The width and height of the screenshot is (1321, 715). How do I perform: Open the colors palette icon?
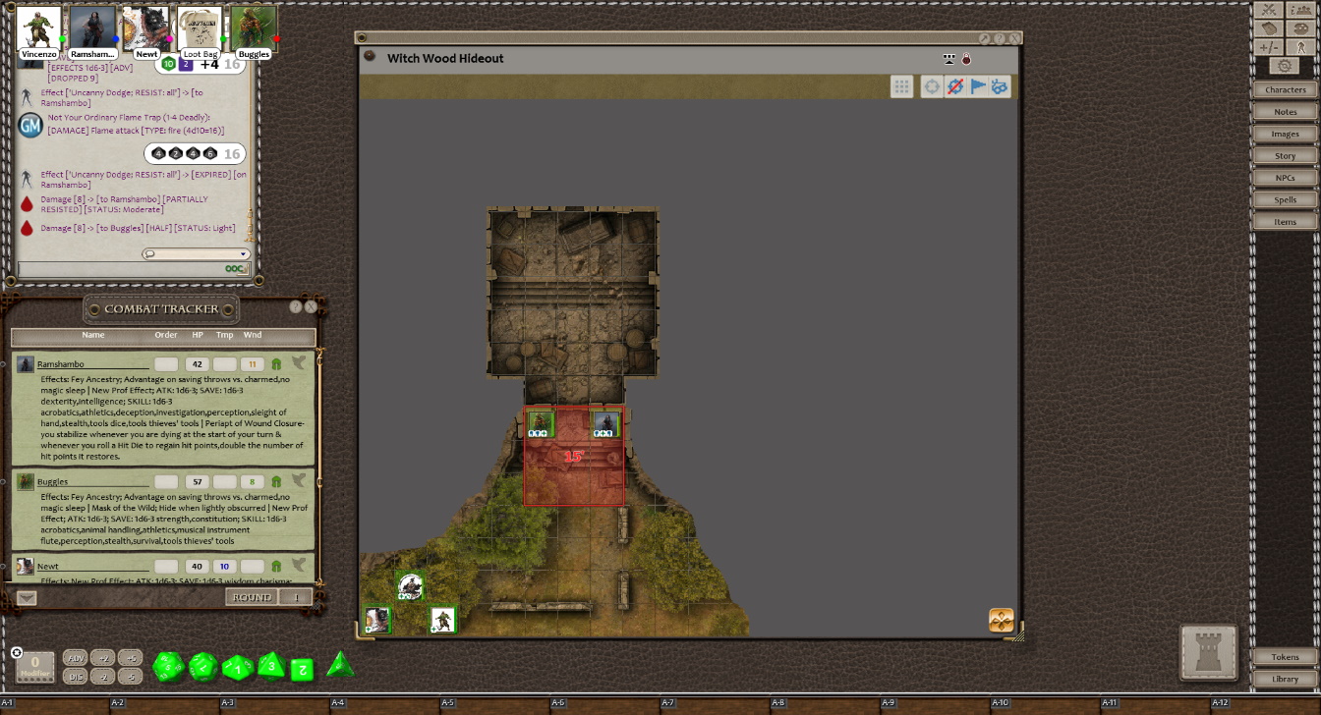click(x=1301, y=28)
